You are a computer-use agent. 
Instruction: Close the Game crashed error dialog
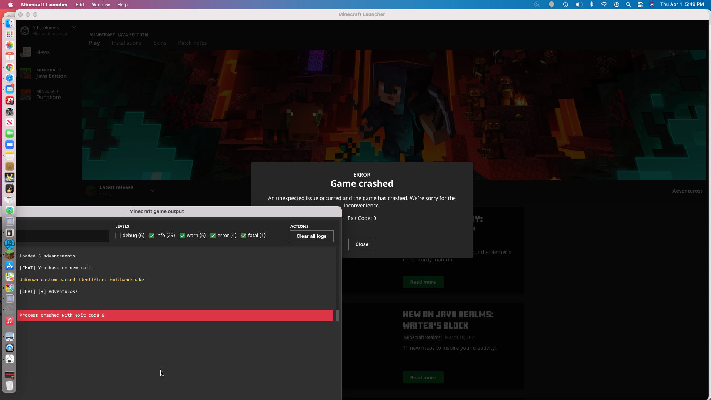tap(362, 244)
